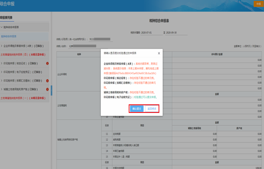The height and width of the screenshot is (169, 264).
Task: Click 房产税 column header
Action: 239,128
